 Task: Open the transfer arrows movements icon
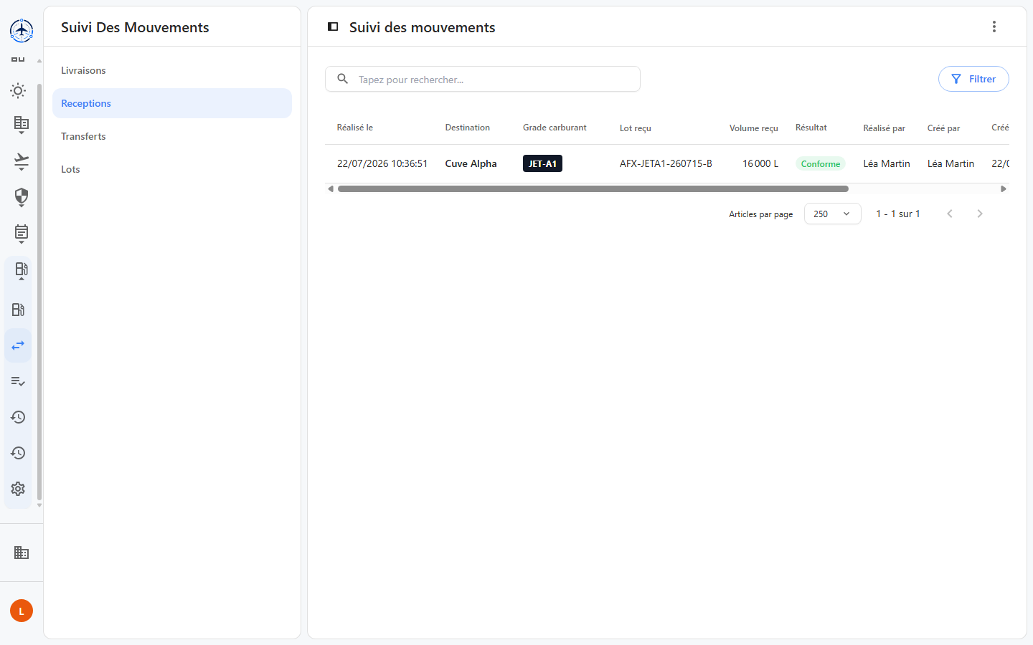(19, 345)
